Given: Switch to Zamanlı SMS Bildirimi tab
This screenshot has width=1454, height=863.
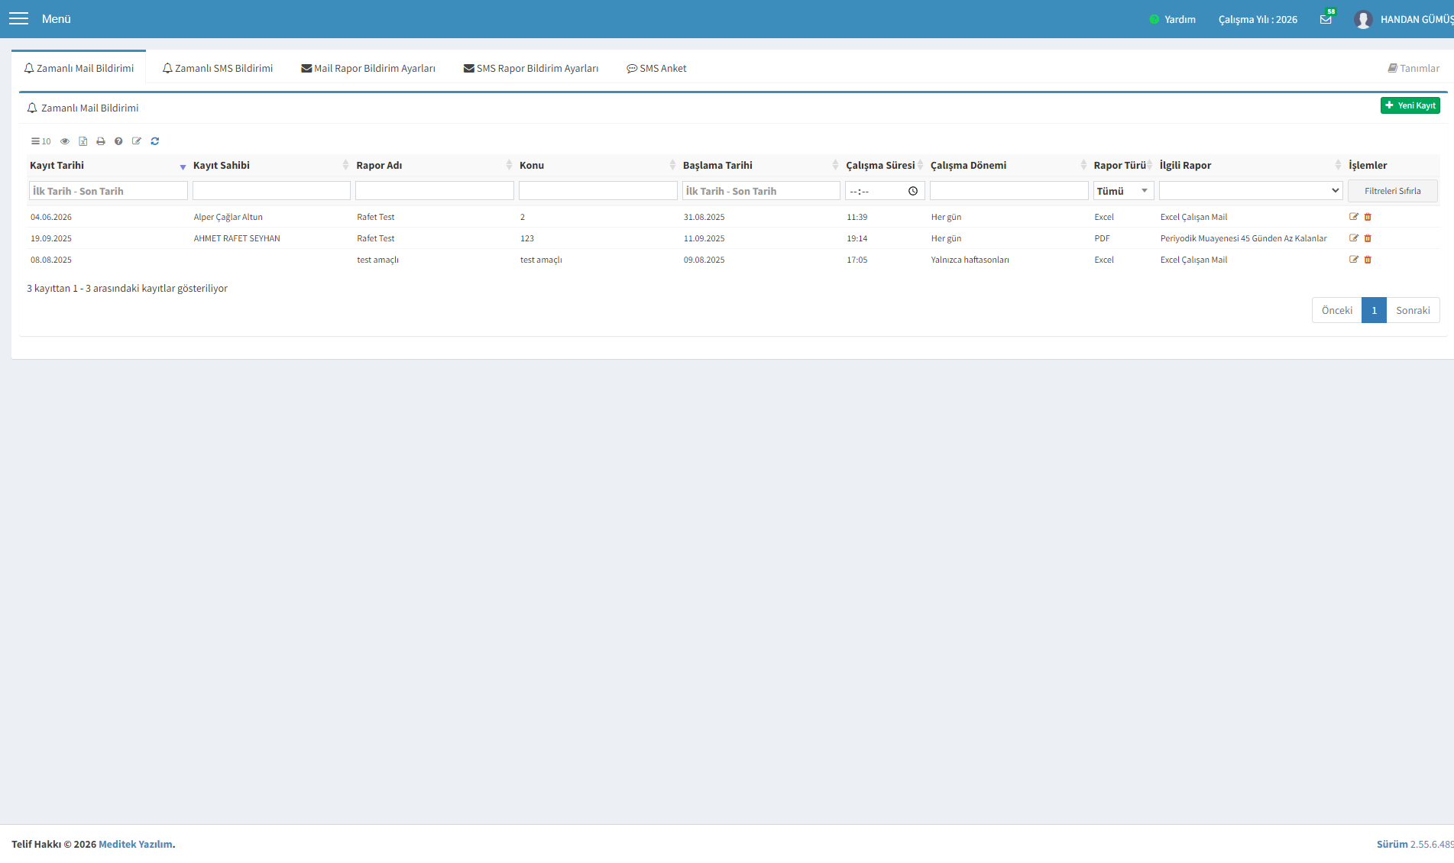Looking at the screenshot, I should (x=218, y=68).
